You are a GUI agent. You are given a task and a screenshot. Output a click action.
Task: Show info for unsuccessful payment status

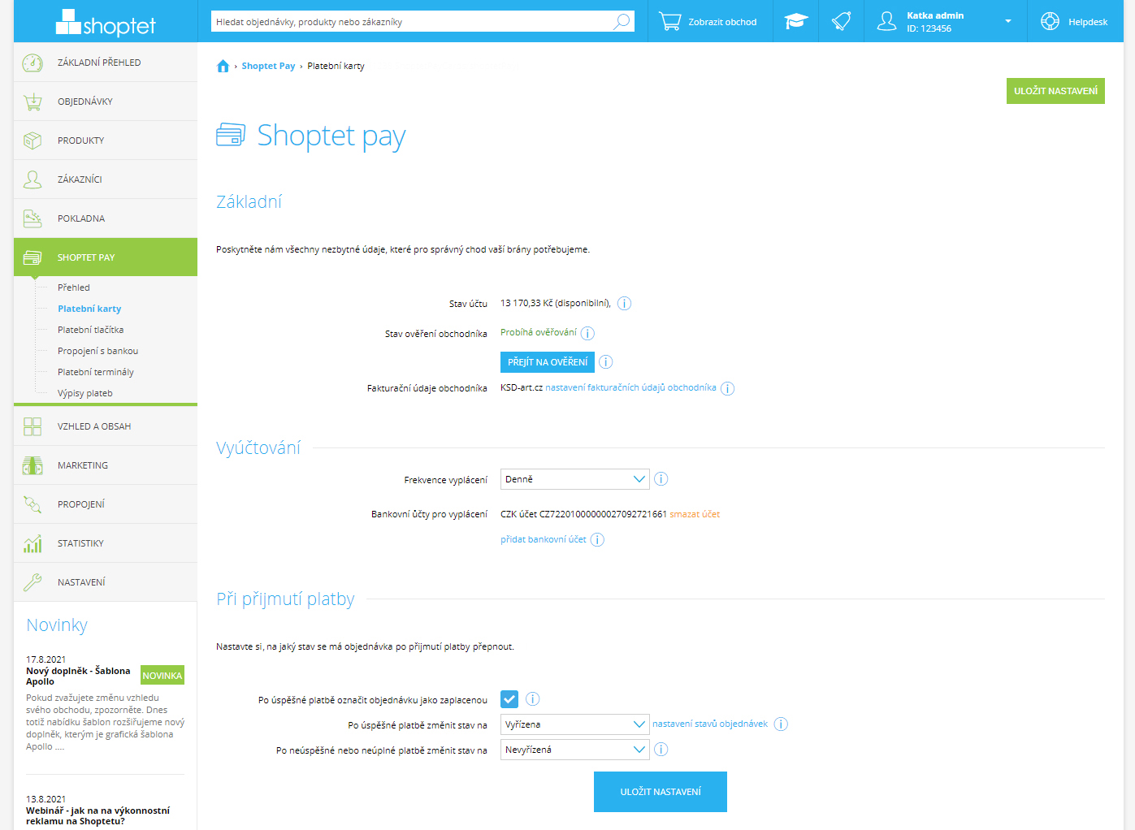tap(661, 750)
